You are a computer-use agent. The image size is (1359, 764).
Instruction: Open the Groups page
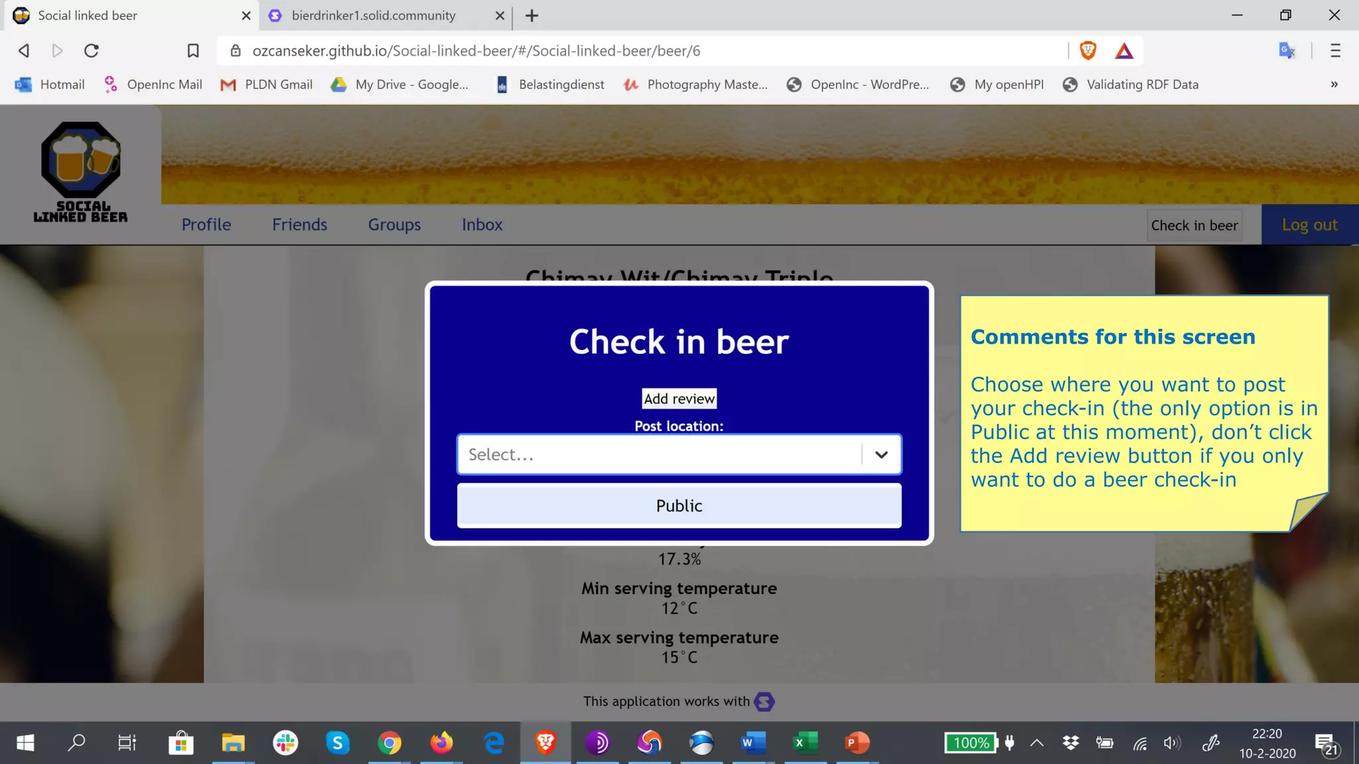coord(394,225)
